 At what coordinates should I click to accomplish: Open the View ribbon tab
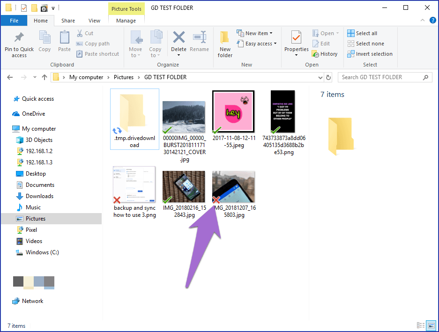coord(94,21)
